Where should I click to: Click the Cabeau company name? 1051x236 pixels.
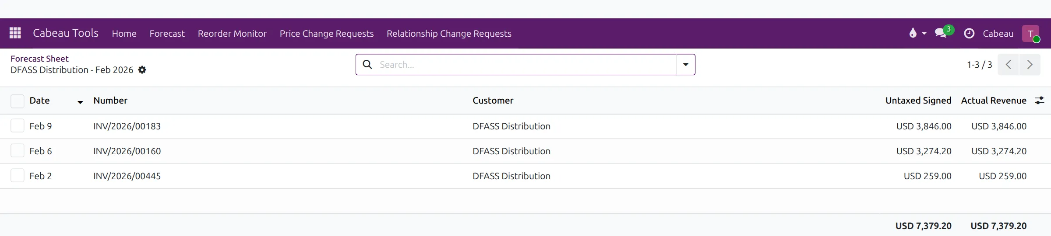click(x=998, y=33)
